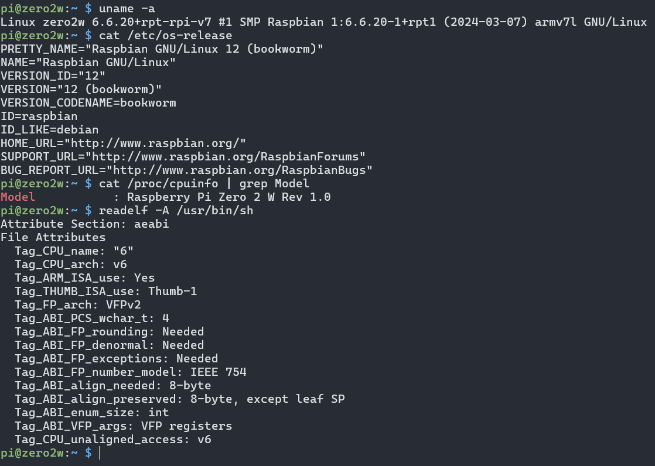This screenshot has width=655, height=466.
Task: Click the Tag_FP_arch: VFPv2 line
Action: pos(78,305)
